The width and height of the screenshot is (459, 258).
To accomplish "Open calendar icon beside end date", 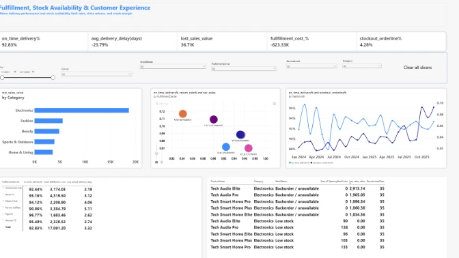I will coord(33,72).
